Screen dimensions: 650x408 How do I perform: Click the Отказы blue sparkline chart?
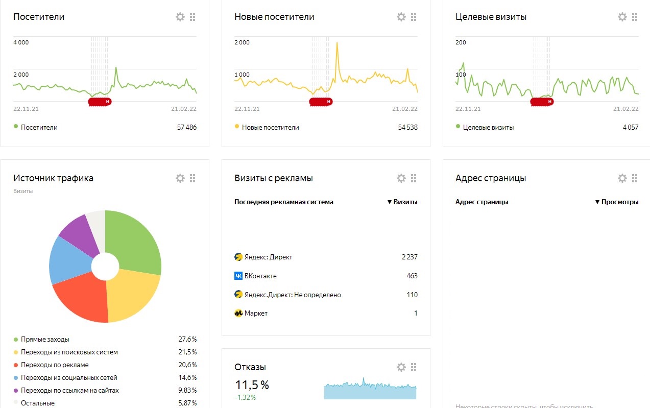[370, 389]
